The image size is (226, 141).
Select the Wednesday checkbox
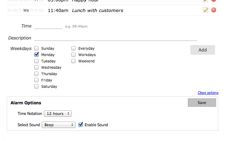click(36, 68)
